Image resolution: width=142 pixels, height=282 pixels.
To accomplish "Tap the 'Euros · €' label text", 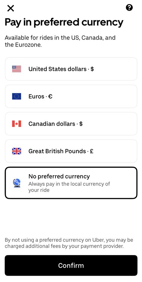I will [40, 96].
